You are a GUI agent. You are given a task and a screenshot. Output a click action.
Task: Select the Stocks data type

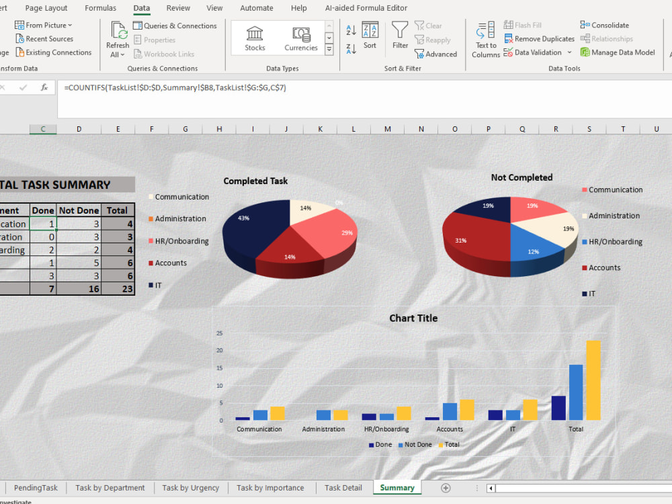[255, 38]
